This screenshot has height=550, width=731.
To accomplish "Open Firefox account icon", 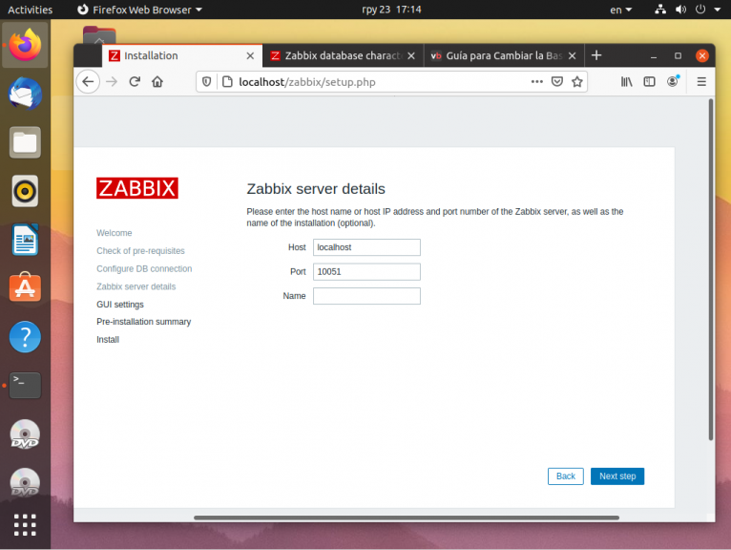I will click(x=673, y=81).
